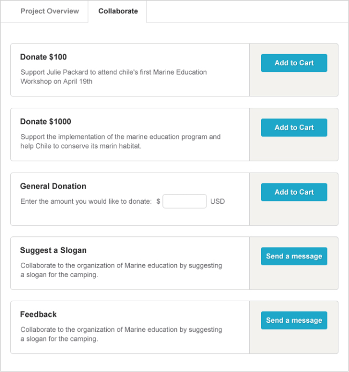Click the Suggest a Slogan heading
Screen dimensions: 349x372
click(x=53, y=250)
